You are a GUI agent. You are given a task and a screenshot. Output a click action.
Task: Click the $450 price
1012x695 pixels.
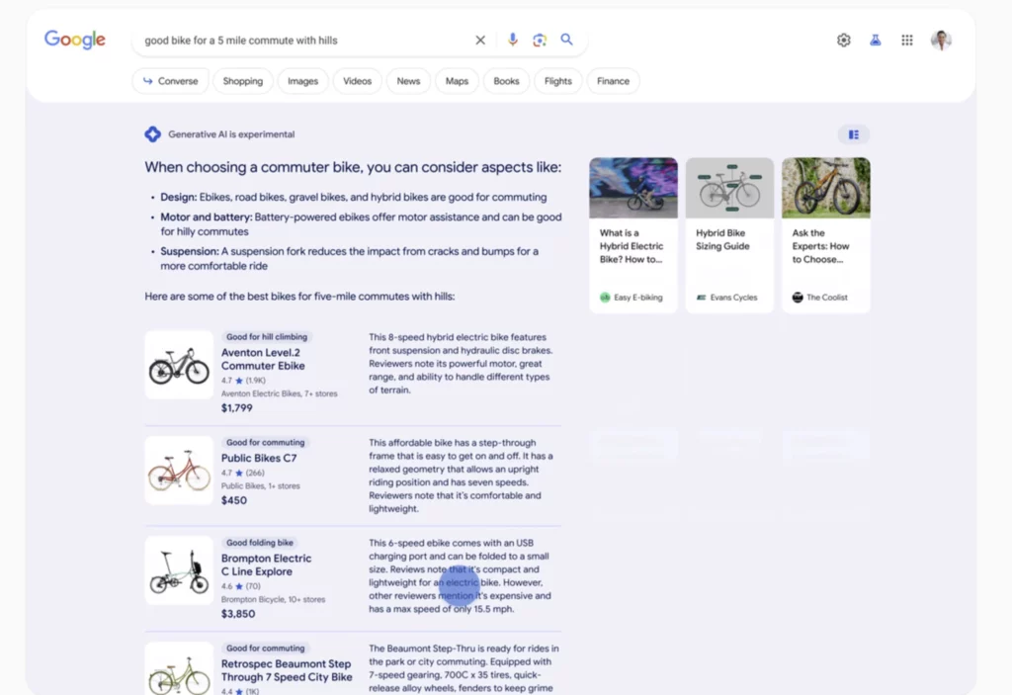click(233, 500)
